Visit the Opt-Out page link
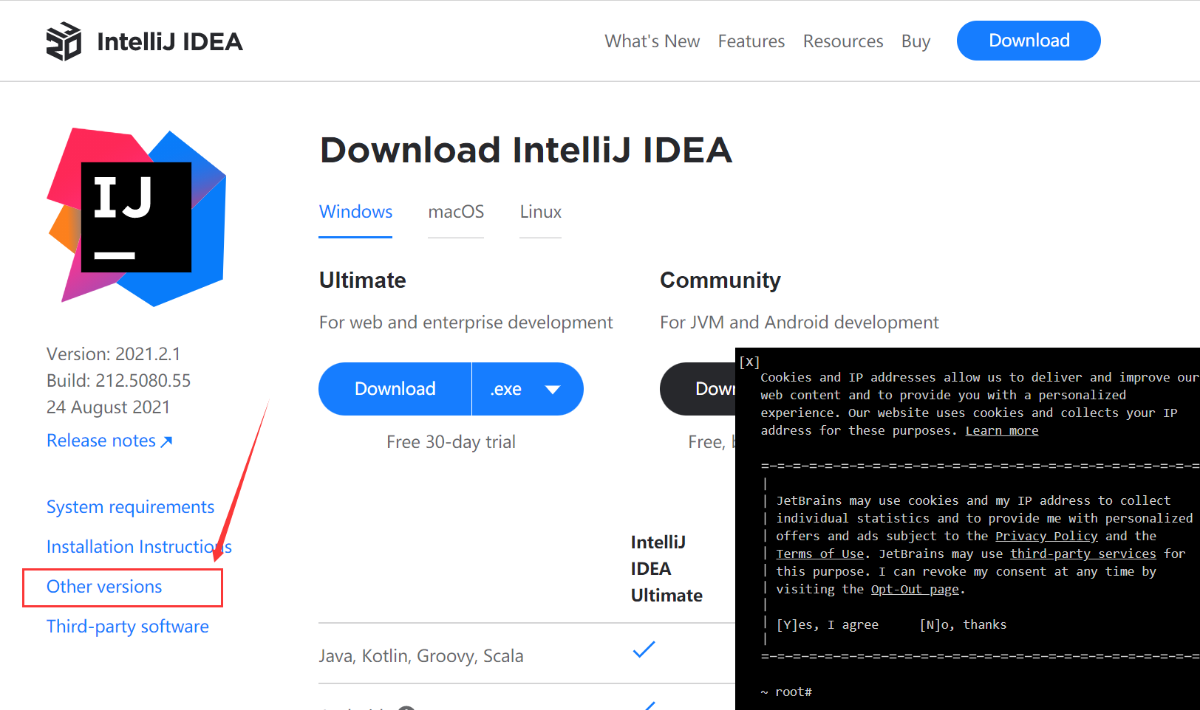The height and width of the screenshot is (710, 1200). 915,589
